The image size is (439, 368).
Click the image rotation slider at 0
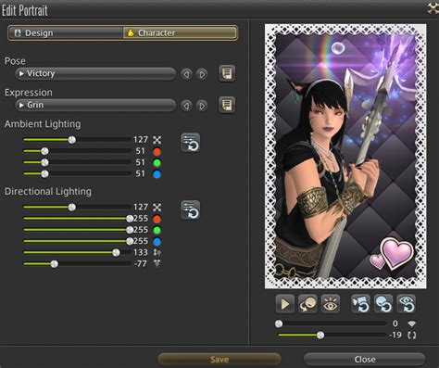coord(331,324)
